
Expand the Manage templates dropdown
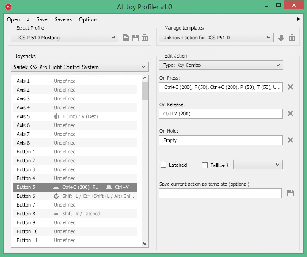(216, 38)
